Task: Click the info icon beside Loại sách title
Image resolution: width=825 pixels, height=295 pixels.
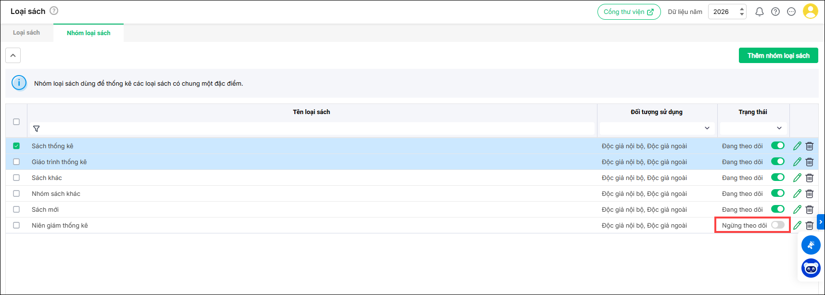Action: (54, 11)
